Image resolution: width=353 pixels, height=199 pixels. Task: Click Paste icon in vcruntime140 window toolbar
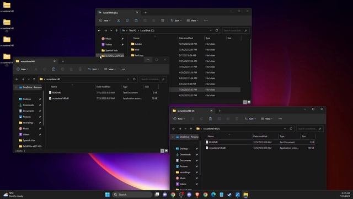(54, 69)
